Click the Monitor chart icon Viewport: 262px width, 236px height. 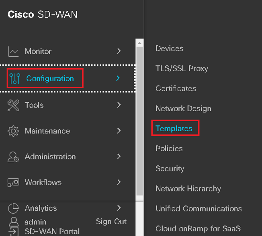(13, 51)
